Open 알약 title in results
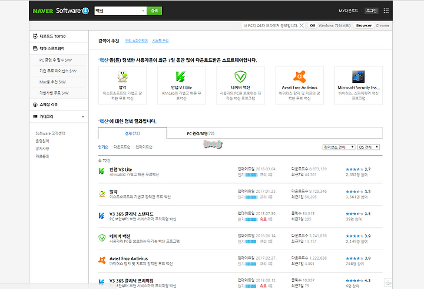The image size is (424, 289). [x=114, y=191]
